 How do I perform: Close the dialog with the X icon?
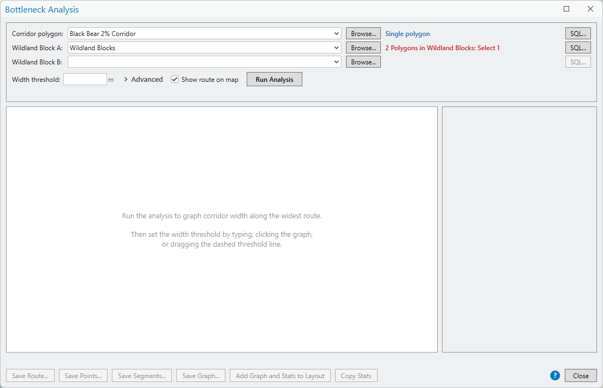pyautogui.click(x=590, y=9)
